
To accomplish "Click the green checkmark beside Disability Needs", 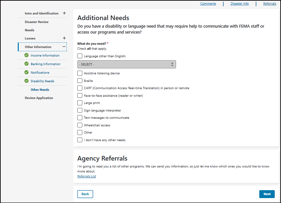I will 26,81.
